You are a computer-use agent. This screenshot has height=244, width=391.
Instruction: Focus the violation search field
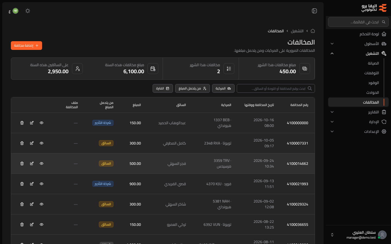[x=276, y=88]
